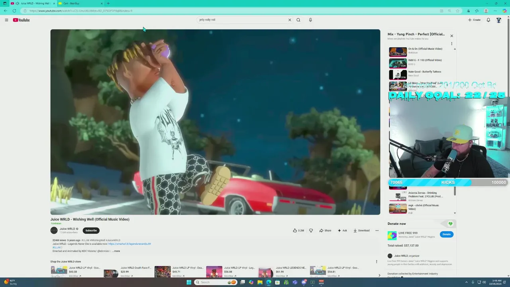Dislike the video with thumbs down
Image resolution: width=510 pixels, height=287 pixels.
click(x=311, y=230)
